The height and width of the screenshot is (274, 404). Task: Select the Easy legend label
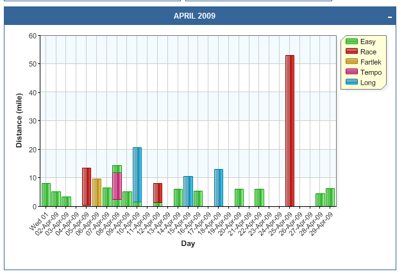[x=368, y=42]
